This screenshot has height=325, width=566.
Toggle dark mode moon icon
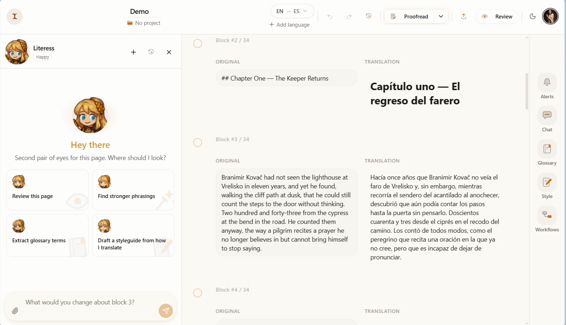(x=533, y=16)
